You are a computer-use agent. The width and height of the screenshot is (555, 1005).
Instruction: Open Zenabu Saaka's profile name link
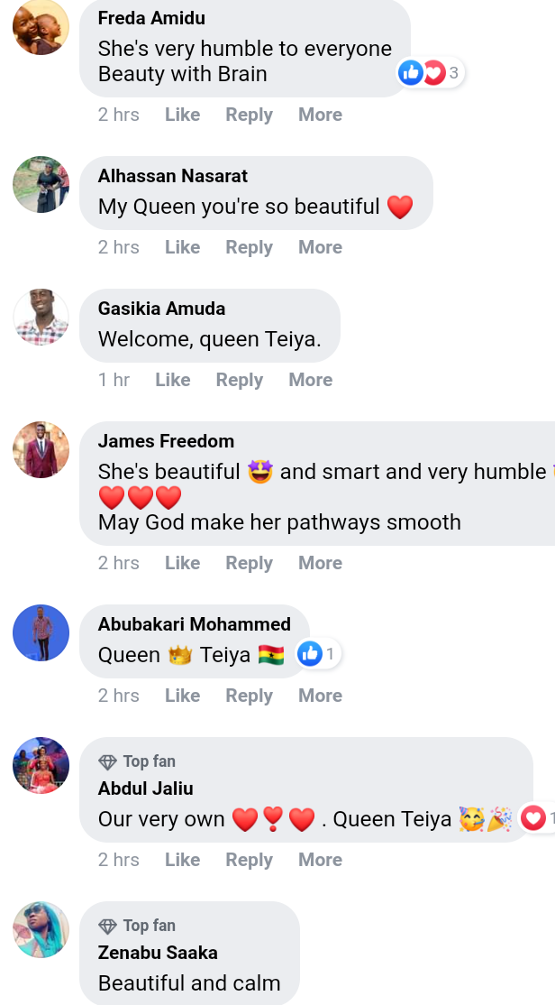tap(158, 953)
